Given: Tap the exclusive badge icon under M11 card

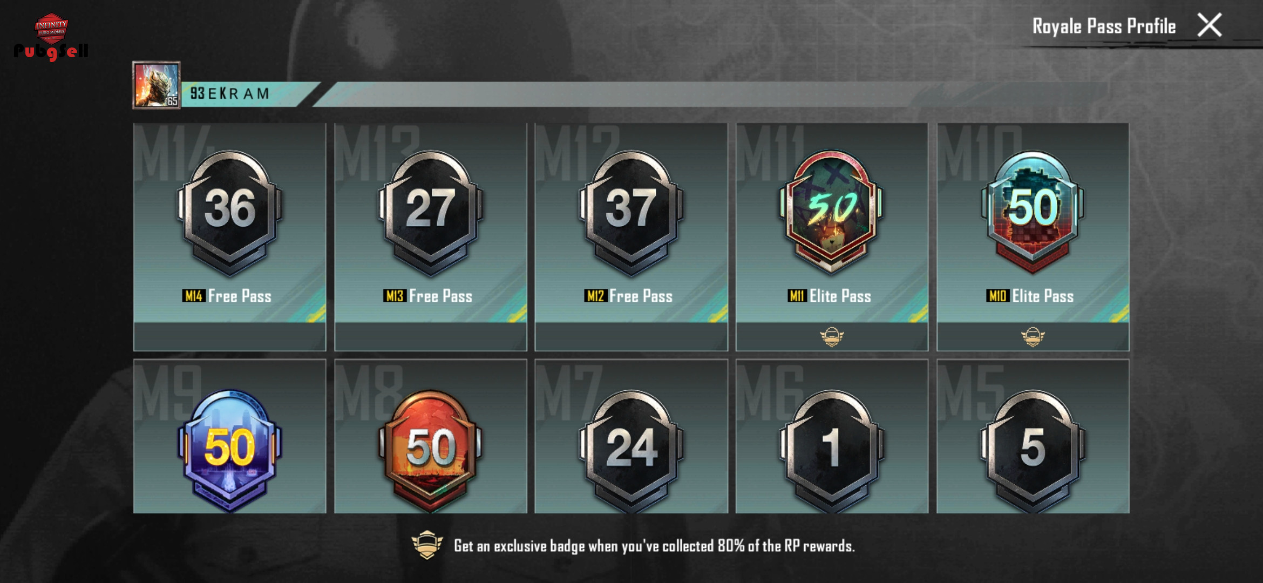Looking at the screenshot, I should click(832, 337).
